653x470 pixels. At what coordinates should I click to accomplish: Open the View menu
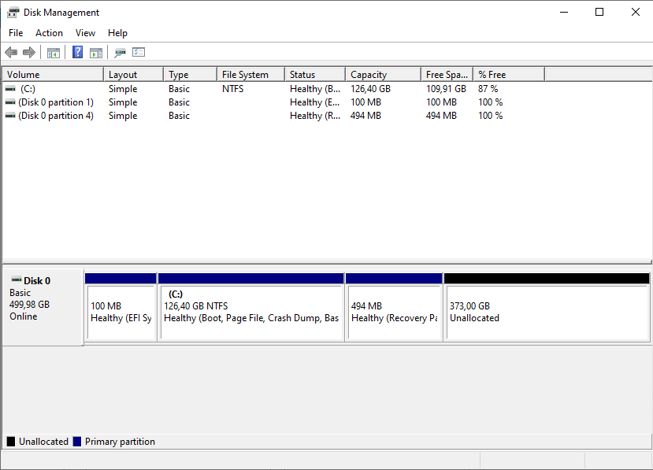point(85,33)
